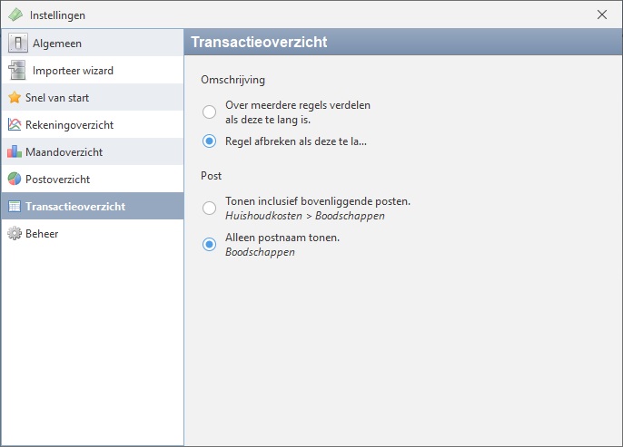Select the Transactieoverzicht sidebar entry
Screen dimensions: 623x447
pos(93,206)
